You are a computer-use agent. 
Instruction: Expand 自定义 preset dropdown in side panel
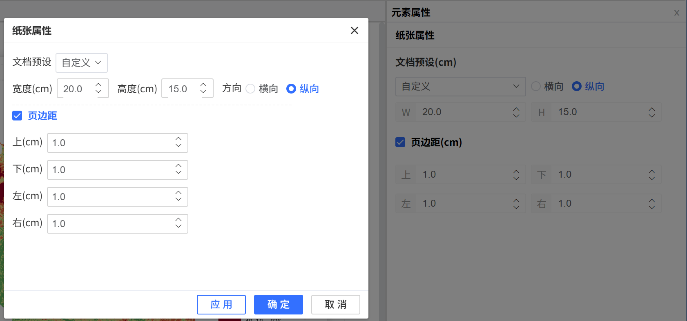pos(460,87)
